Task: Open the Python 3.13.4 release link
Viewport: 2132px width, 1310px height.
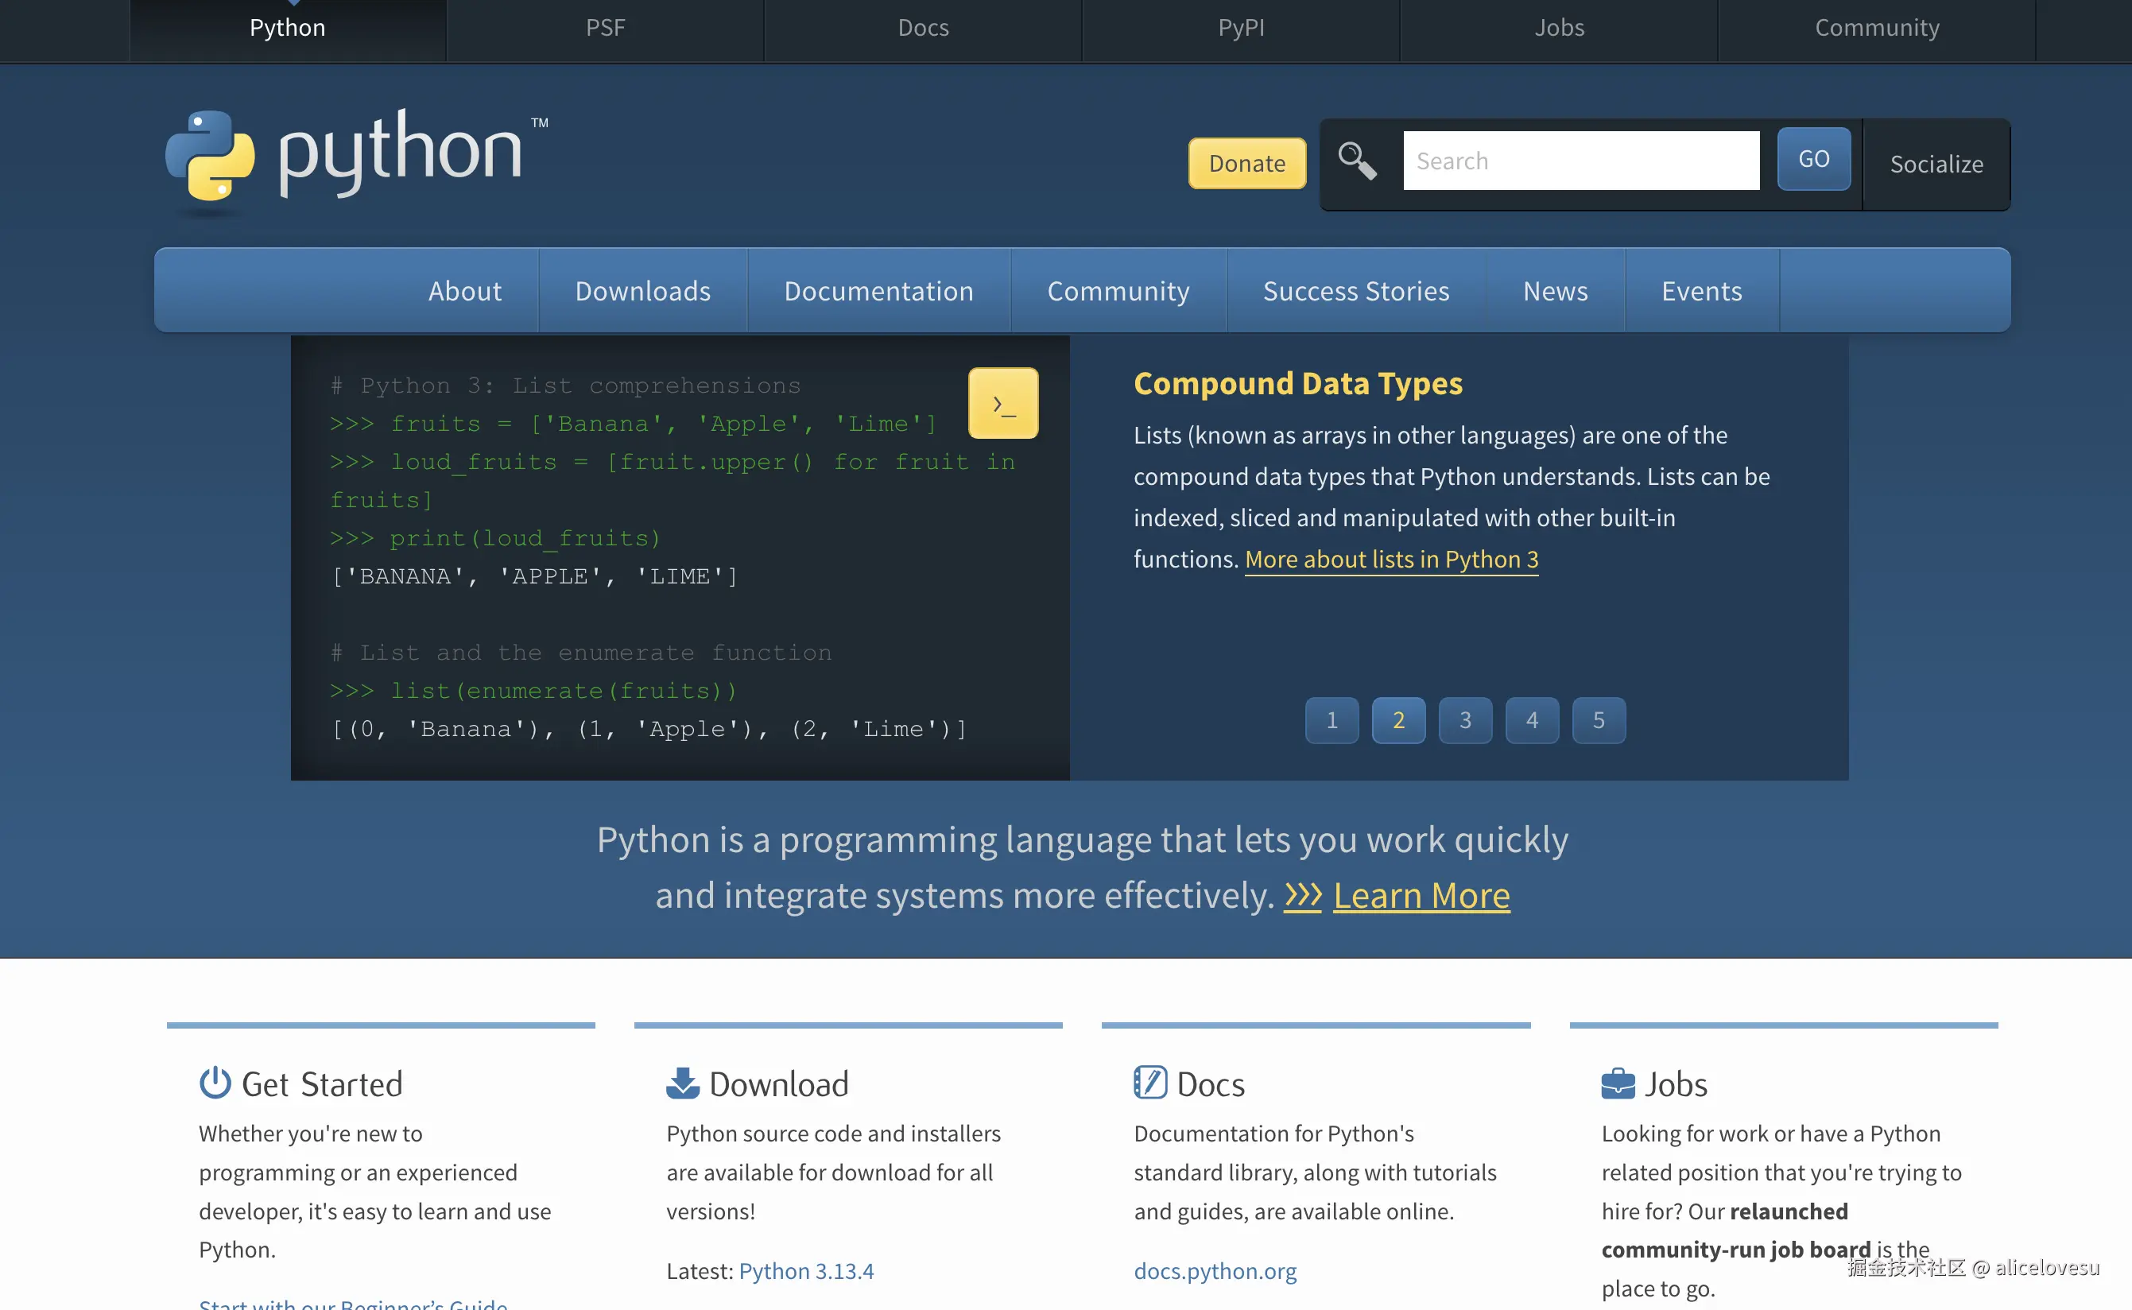Action: point(806,1270)
